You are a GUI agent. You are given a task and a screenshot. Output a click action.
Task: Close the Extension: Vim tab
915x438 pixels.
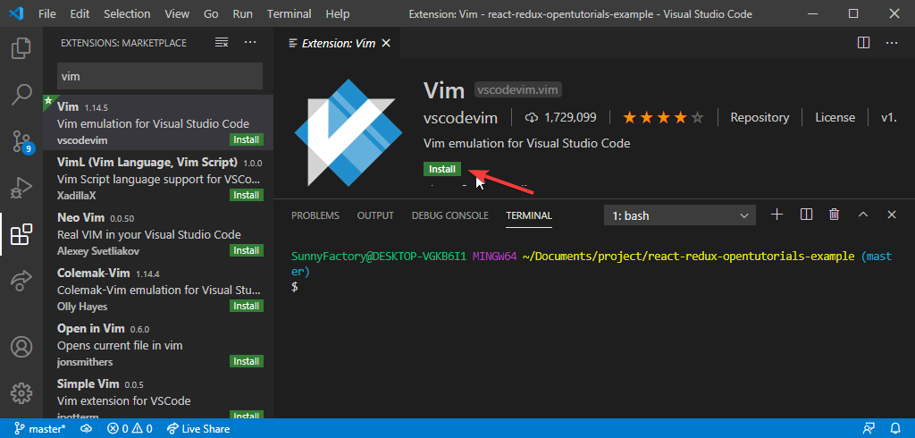tap(386, 43)
